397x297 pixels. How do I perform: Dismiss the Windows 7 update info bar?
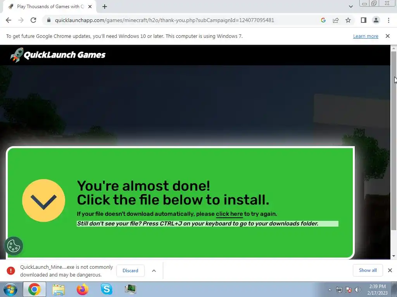(388, 36)
